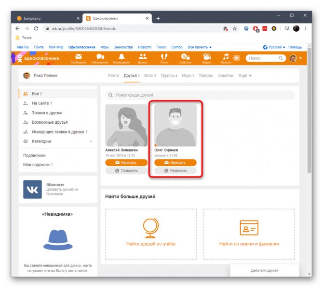Expand the Категории sidebar item
Screen dimensions: 323x288
pos(58,141)
